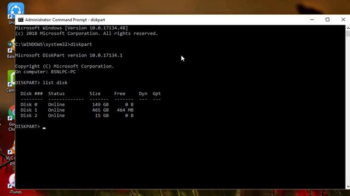Click the 'Dyn' column header

pyautogui.click(x=143, y=94)
